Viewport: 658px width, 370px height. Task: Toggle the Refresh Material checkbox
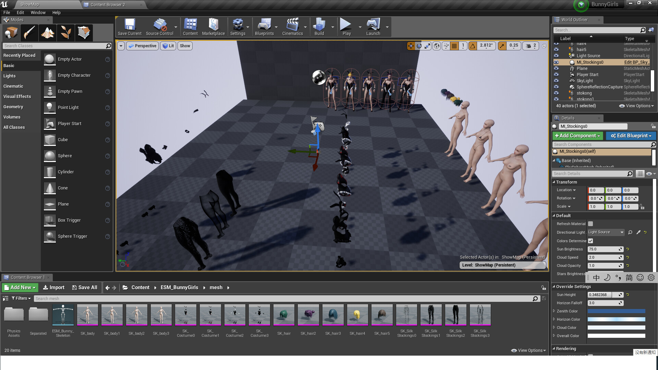pyautogui.click(x=590, y=224)
